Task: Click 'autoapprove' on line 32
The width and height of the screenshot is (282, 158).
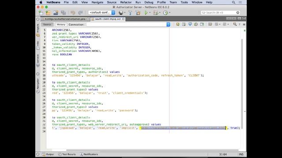Action: 139,124
